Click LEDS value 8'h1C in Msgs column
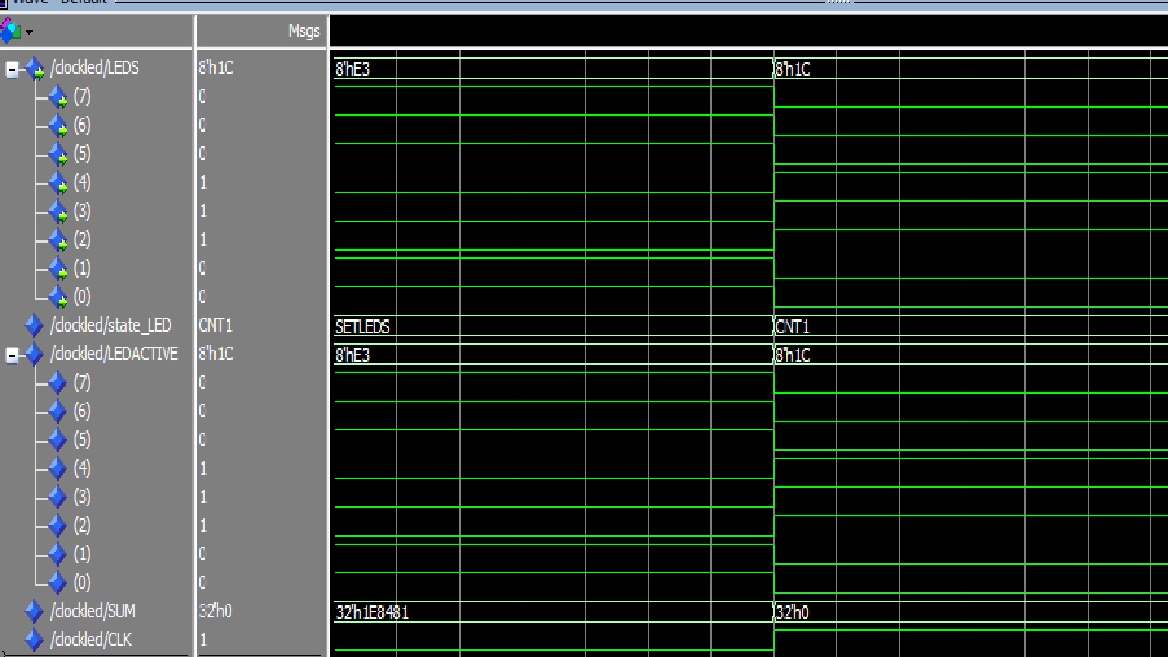The width and height of the screenshot is (1168, 657). point(216,68)
